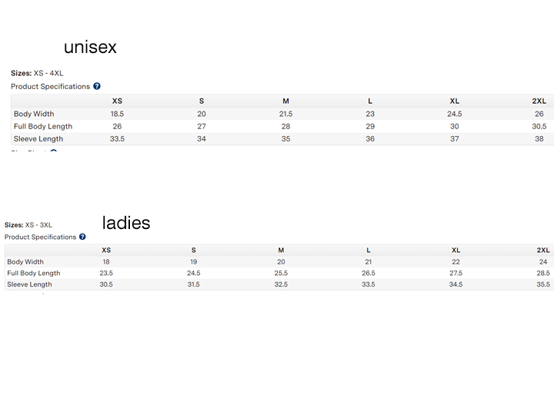The width and height of the screenshot is (554, 415).
Task: Select the "Sizes: XS - 4XL" label
Action: pos(37,73)
